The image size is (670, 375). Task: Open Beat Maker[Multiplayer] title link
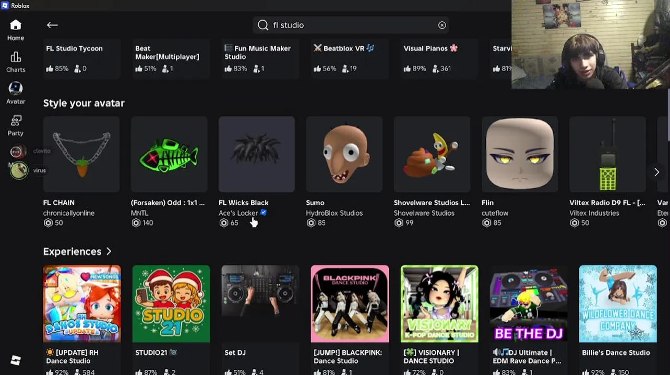click(167, 53)
